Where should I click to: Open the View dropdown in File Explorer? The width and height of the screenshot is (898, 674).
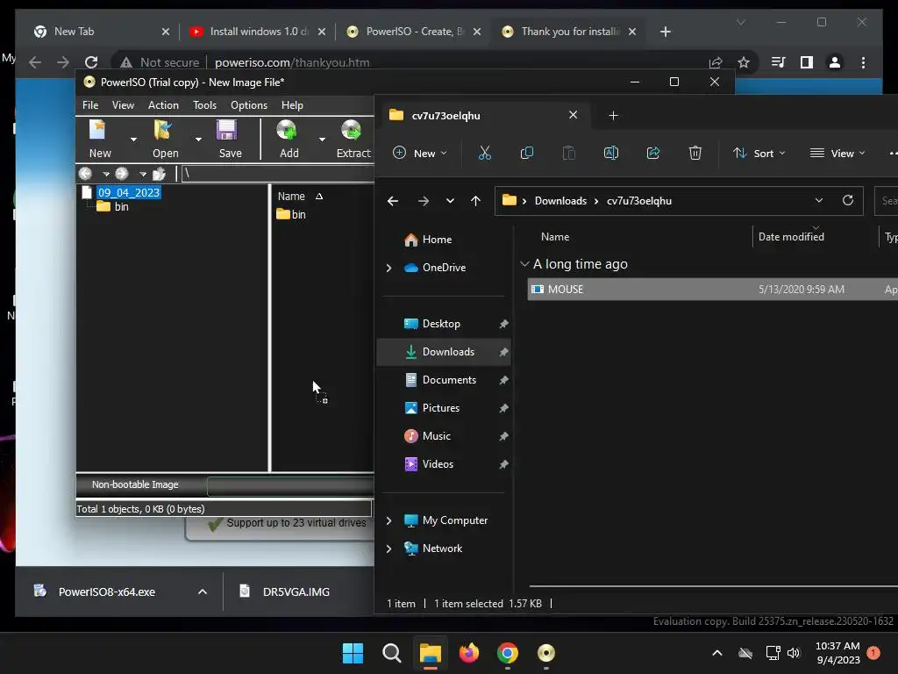[x=837, y=153]
